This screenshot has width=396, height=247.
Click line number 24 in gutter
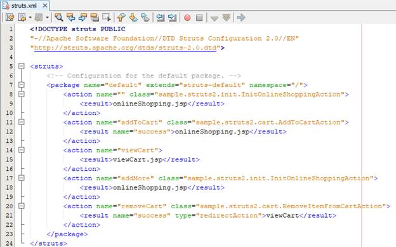10,243
